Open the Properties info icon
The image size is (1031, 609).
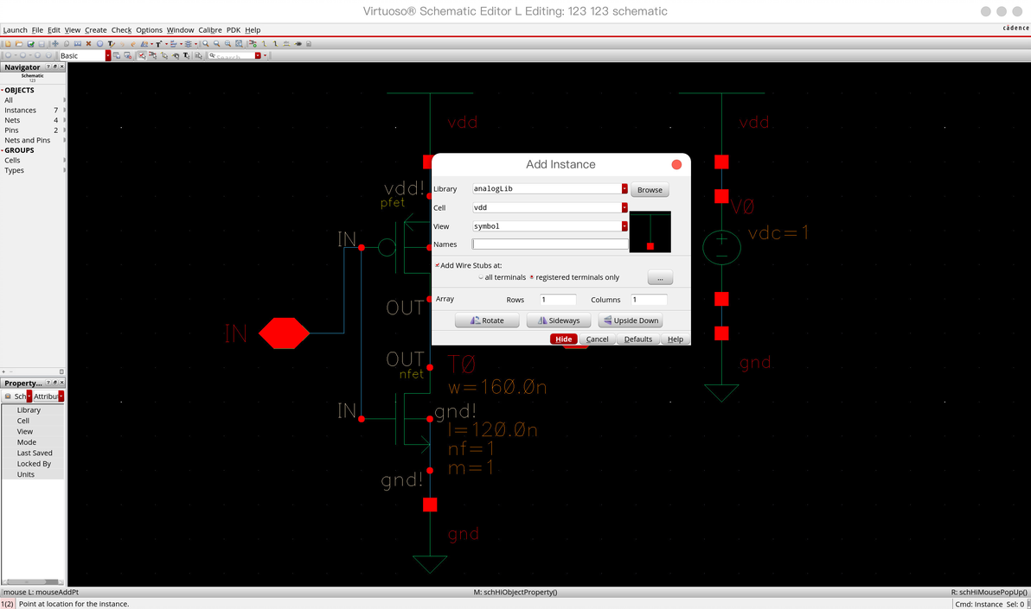(x=100, y=44)
